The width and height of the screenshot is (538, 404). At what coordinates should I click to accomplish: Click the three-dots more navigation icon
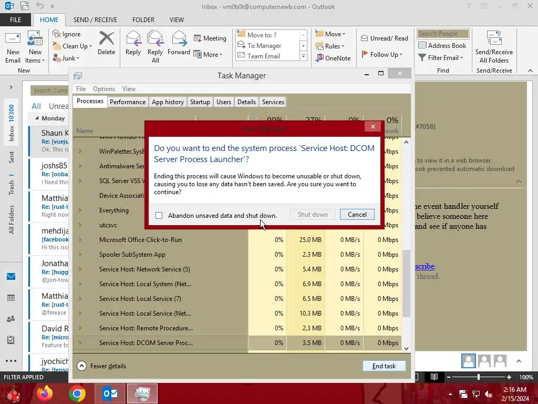(x=11, y=361)
